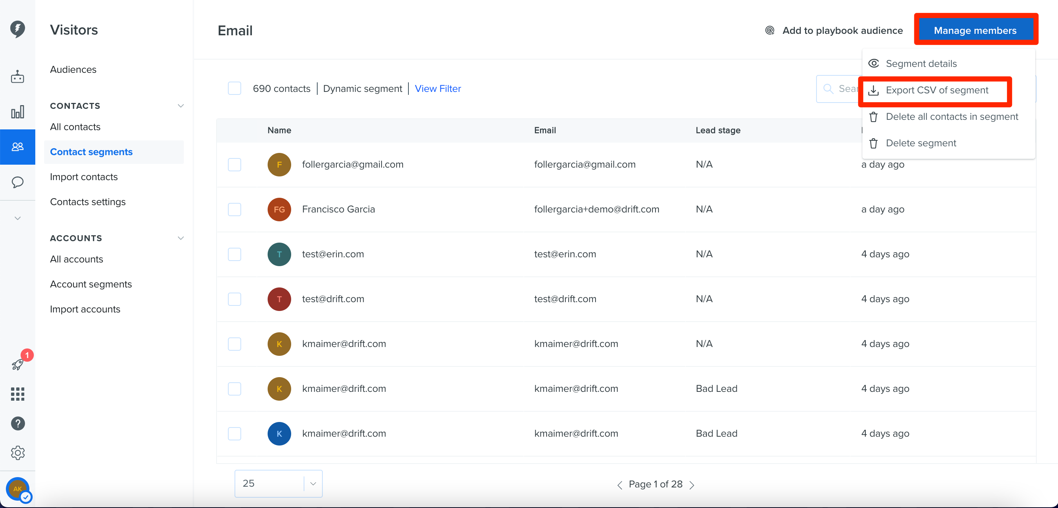1058x508 pixels.
Task: Open Import contacts in sidebar
Action: coord(84,177)
